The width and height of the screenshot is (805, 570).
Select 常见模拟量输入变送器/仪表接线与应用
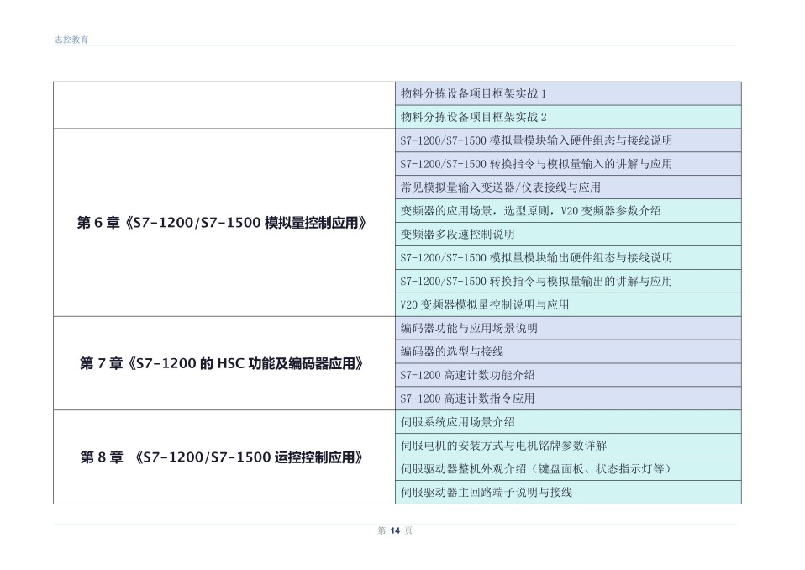(568, 187)
